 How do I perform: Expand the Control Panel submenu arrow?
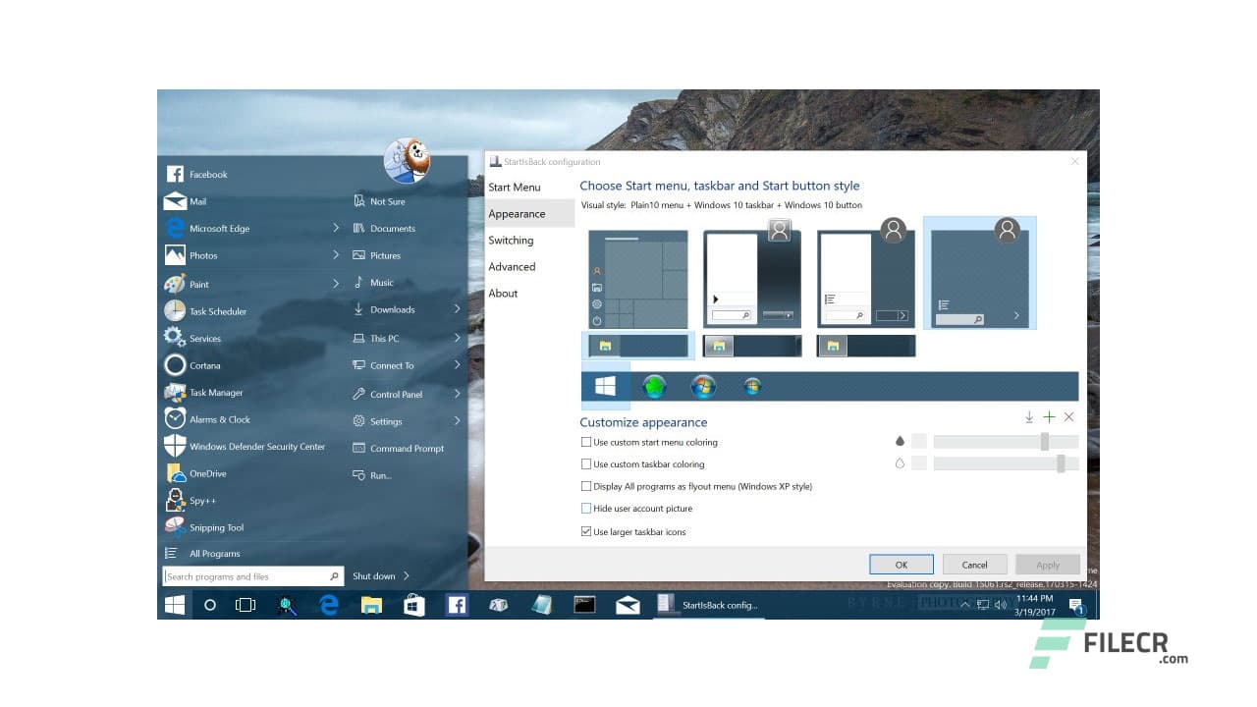pos(458,395)
